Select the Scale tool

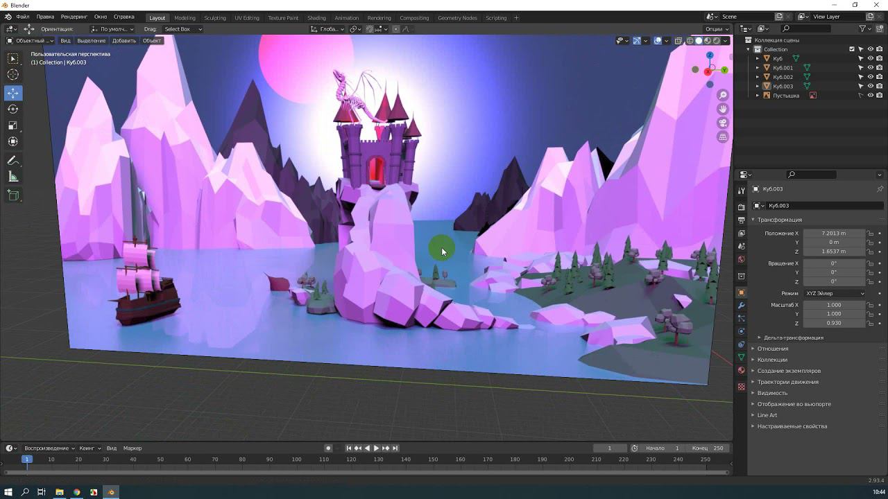[x=13, y=125]
